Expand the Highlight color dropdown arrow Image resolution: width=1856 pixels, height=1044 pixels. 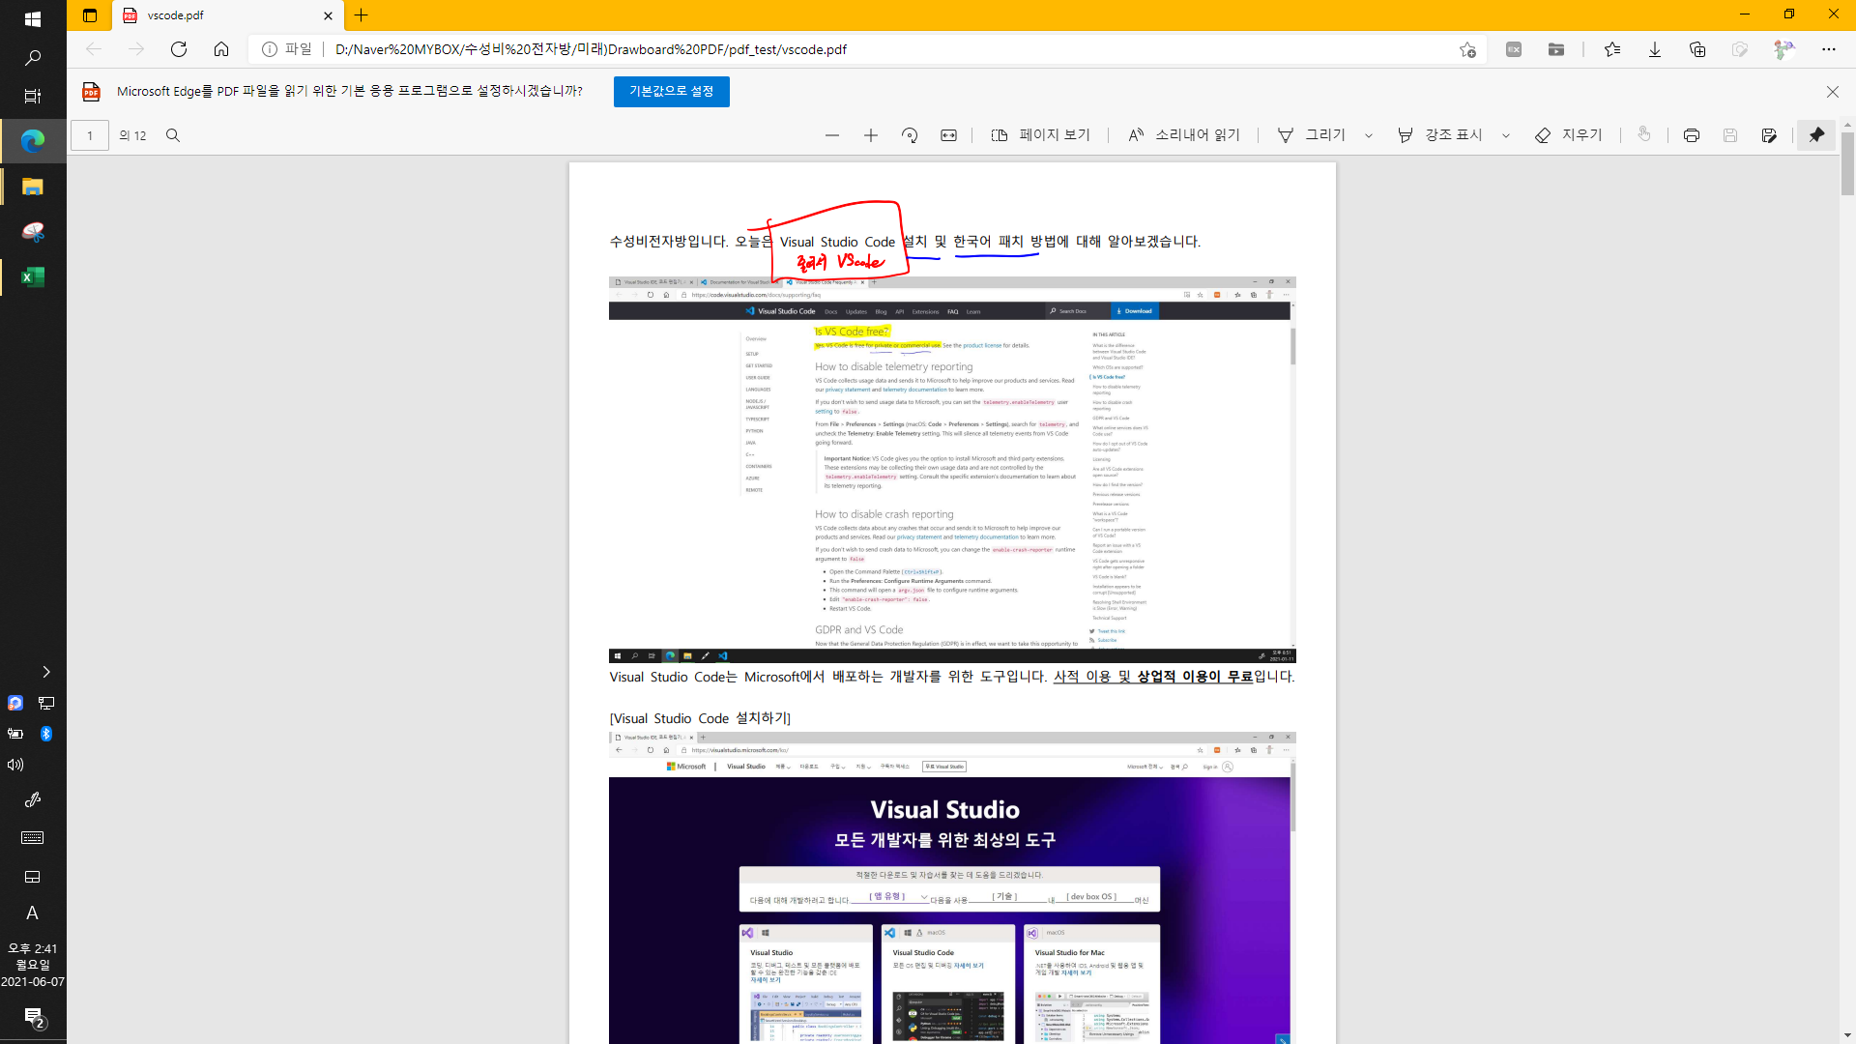click(x=1506, y=135)
